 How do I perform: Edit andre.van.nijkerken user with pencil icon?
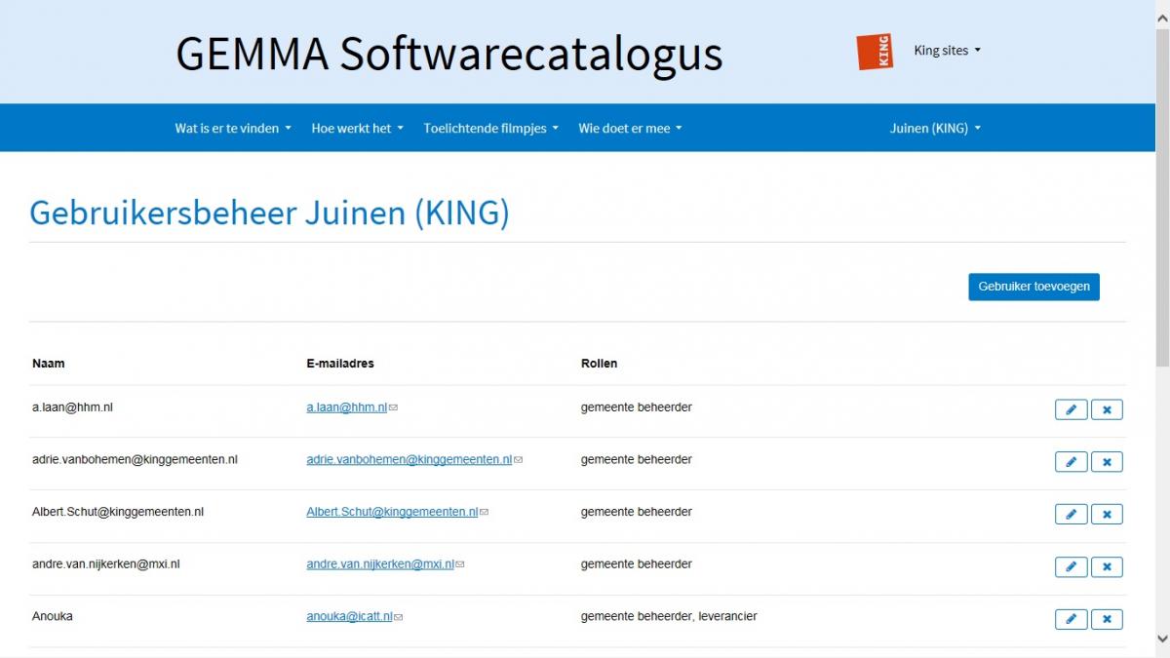point(1071,566)
